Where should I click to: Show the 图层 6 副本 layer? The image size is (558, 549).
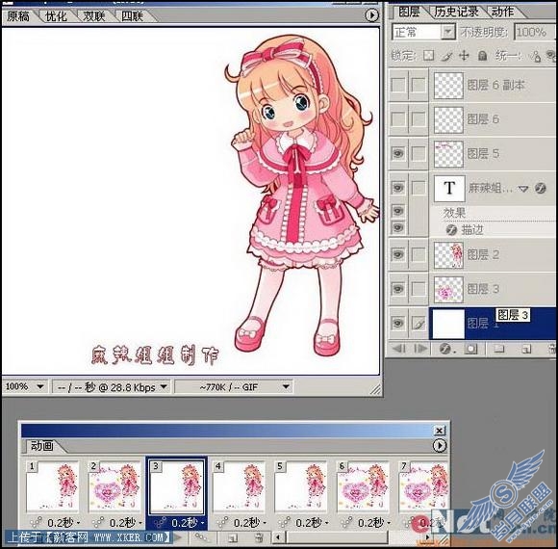click(x=398, y=85)
